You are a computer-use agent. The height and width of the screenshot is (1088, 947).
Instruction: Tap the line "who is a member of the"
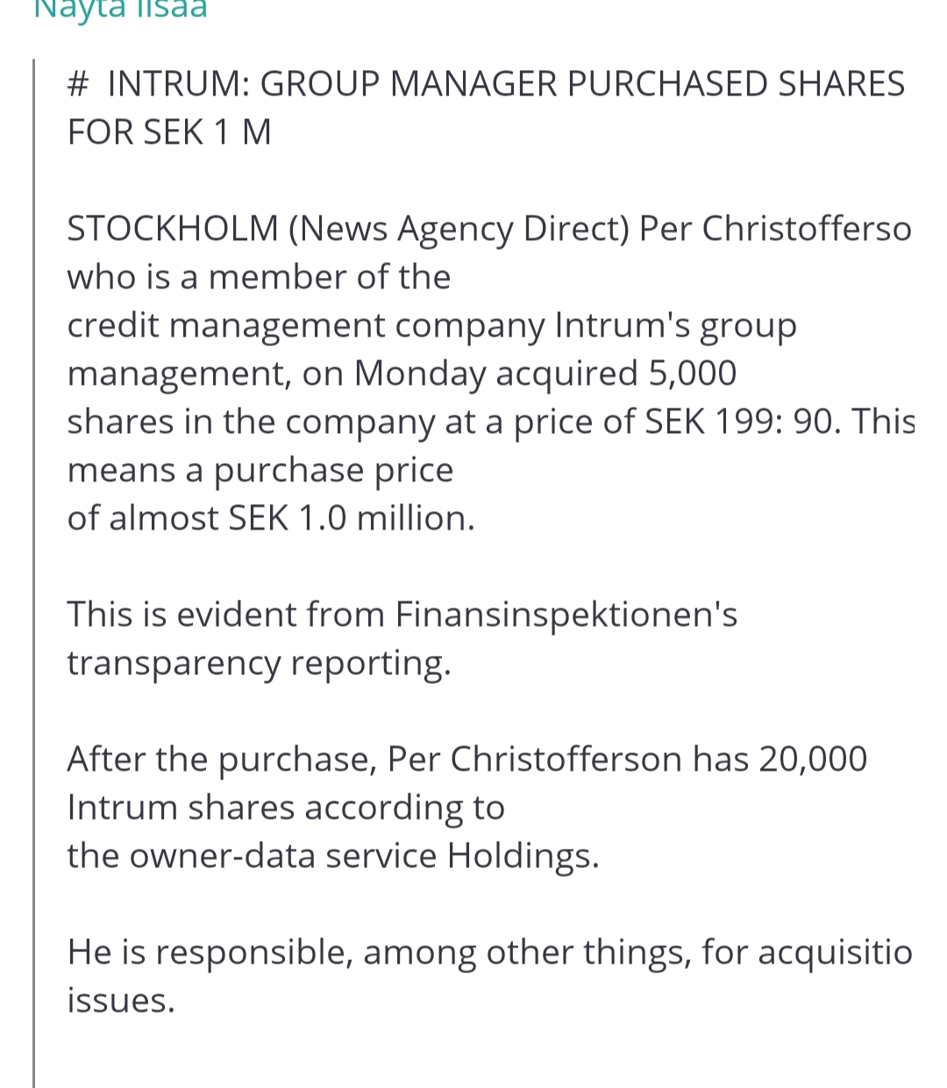pos(259,277)
